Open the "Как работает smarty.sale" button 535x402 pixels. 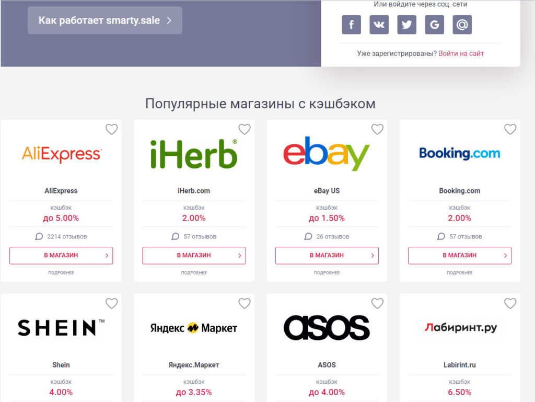click(x=104, y=20)
